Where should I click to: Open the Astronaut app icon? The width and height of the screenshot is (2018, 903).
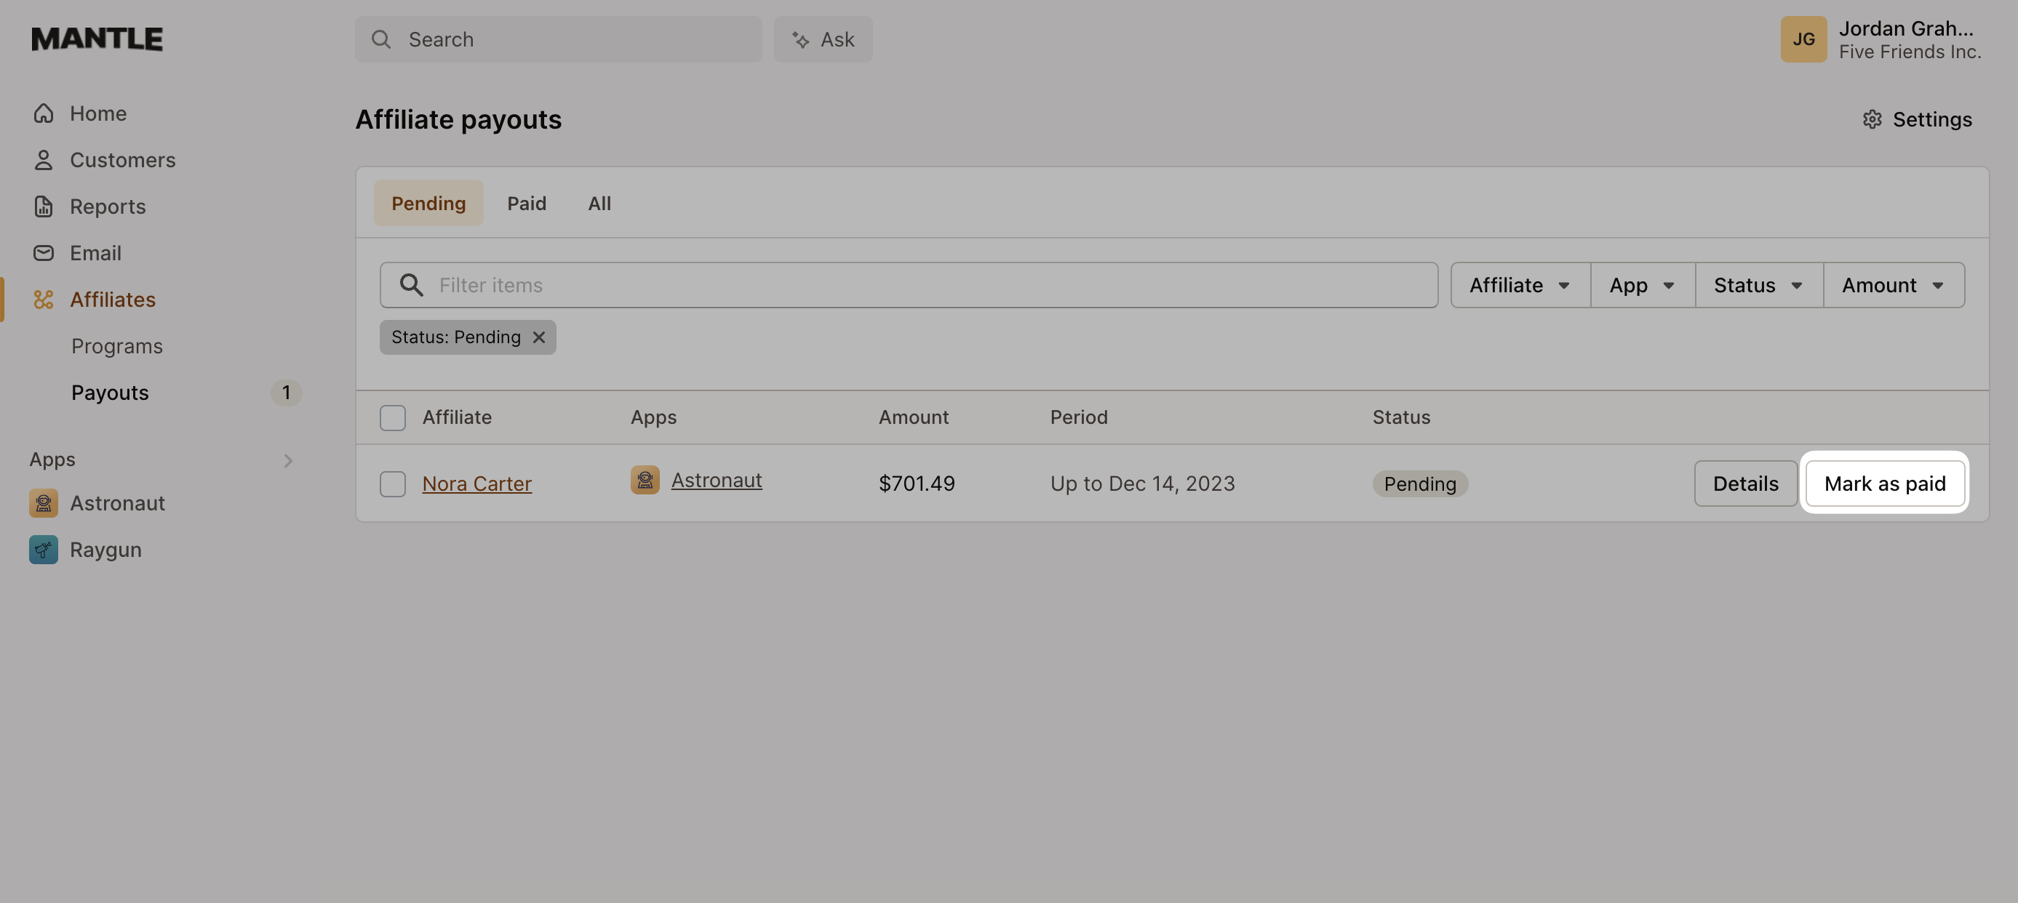44,503
